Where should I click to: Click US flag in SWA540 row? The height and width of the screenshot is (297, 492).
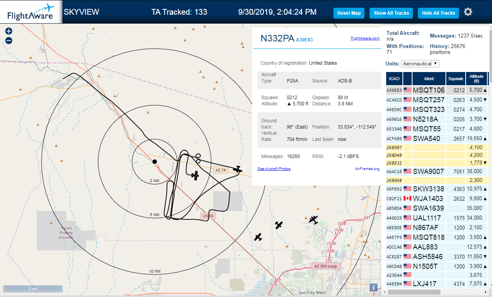click(x=407, y=138)
